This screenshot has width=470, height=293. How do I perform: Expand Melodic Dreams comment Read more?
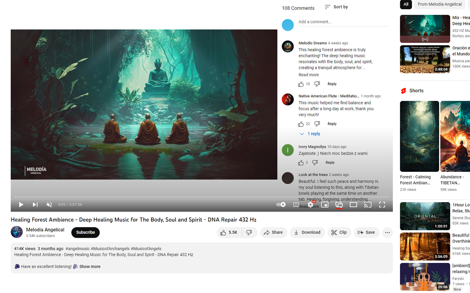click(x=308, y=75)
